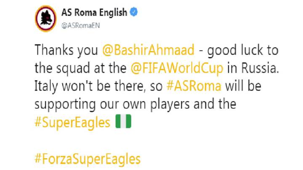Open the AS Roma English profile name
Image resolution: width=303 pixels, height=170 pixels.
click(94, 13)
